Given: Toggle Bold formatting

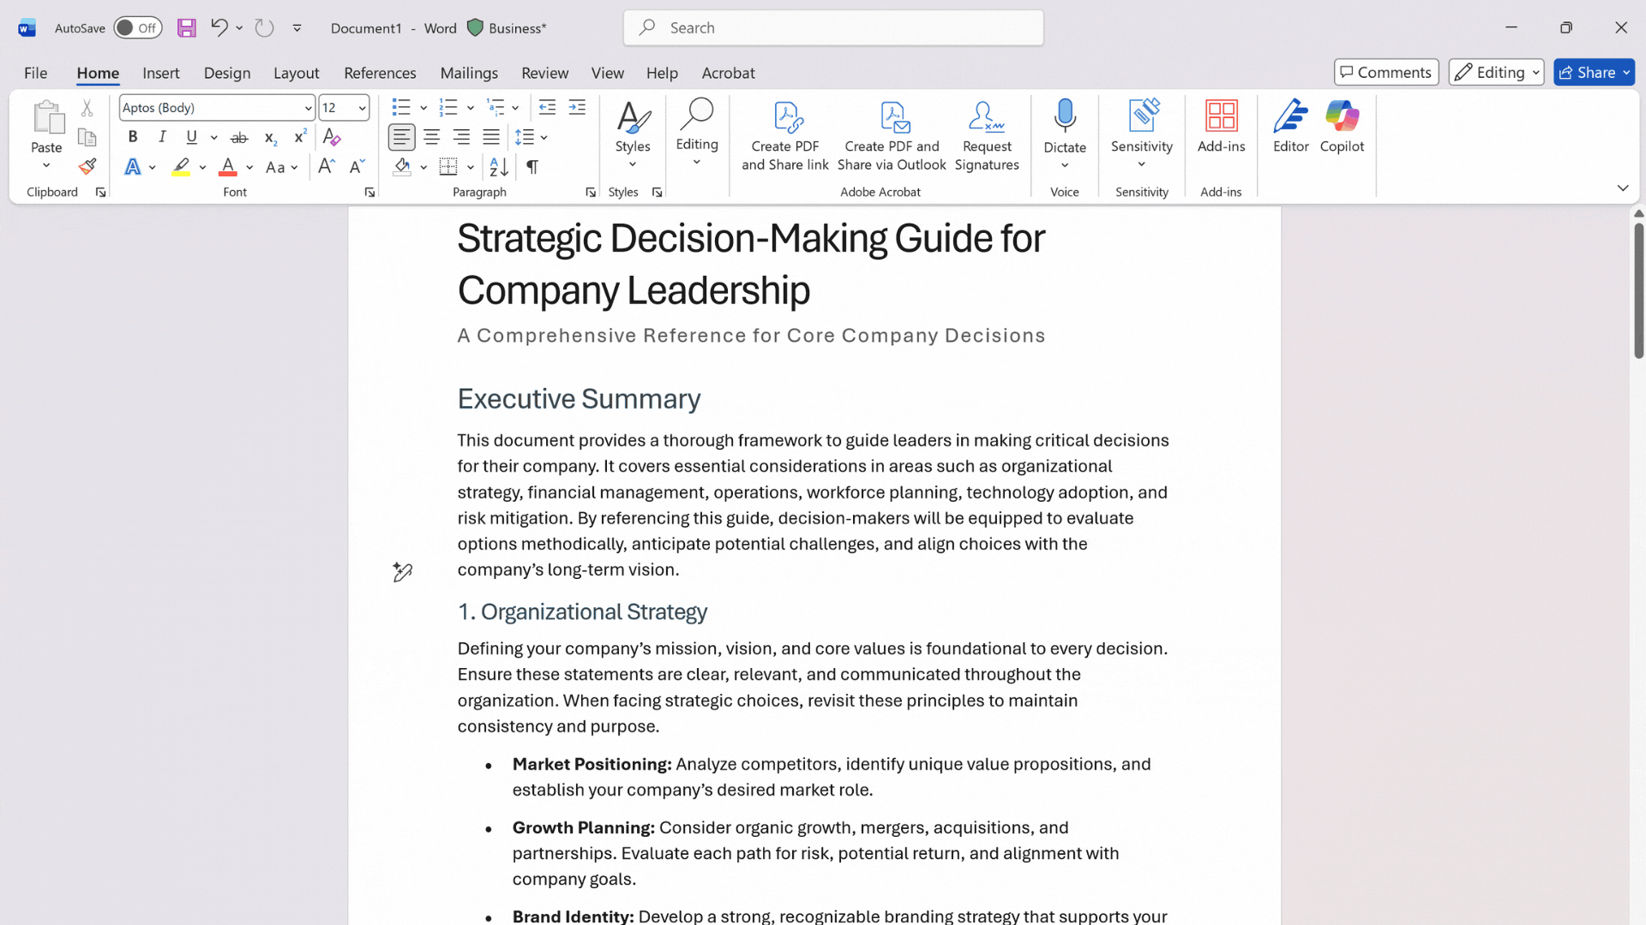Looking at the screenshot, I should (x=133, y=137).
